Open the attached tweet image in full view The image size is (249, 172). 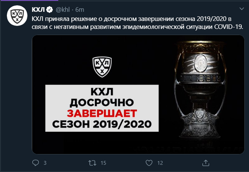(138, 95)
